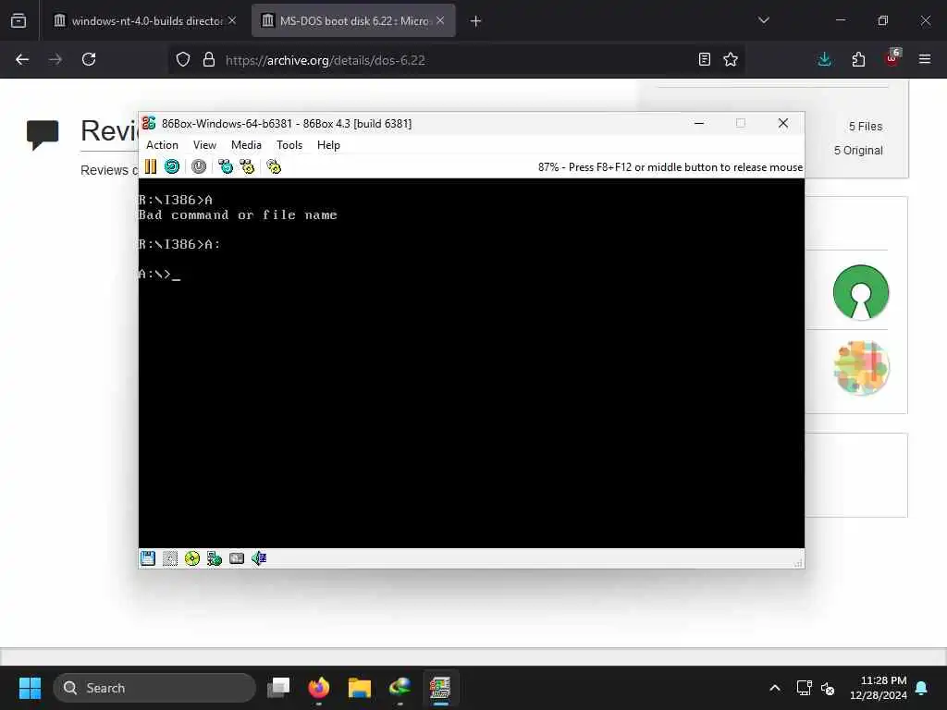Click the empty floppy drive B status icon
Image resolution: width=947 pixels, height=710 pixels.
click(x=170, y=558)
